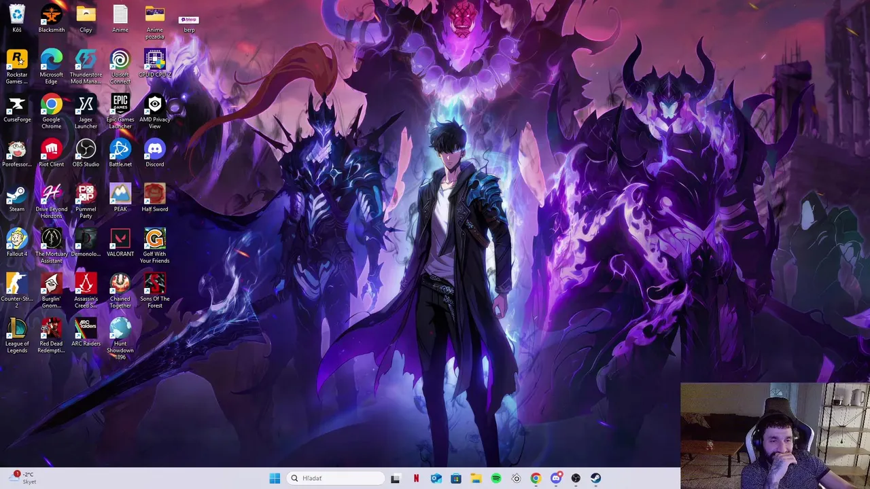This screenshot has height=489, width=870.
Task: Launch the Counter-Strike 2 shortcut
Action: pyautogui.click(x=17, y=291)
